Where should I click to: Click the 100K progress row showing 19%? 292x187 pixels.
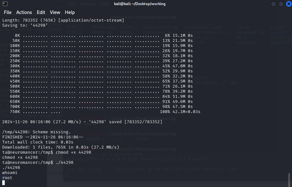coord(101,46)
